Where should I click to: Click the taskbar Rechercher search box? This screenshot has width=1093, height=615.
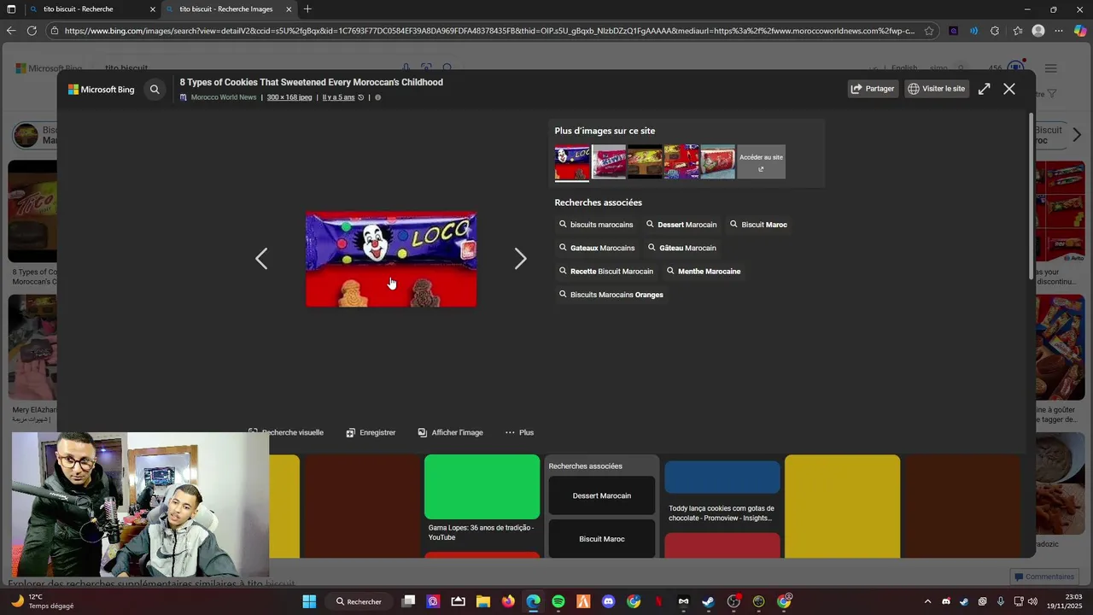click(x=359, y=601)
